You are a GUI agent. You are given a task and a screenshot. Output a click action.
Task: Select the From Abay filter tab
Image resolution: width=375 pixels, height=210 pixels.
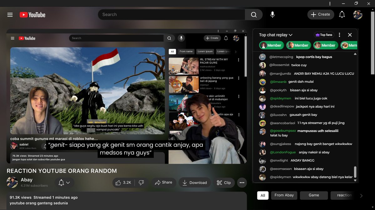click(x=284, y=195)
